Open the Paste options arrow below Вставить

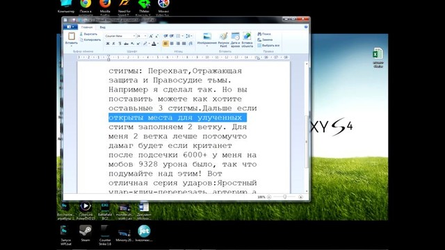pos(71,46)
